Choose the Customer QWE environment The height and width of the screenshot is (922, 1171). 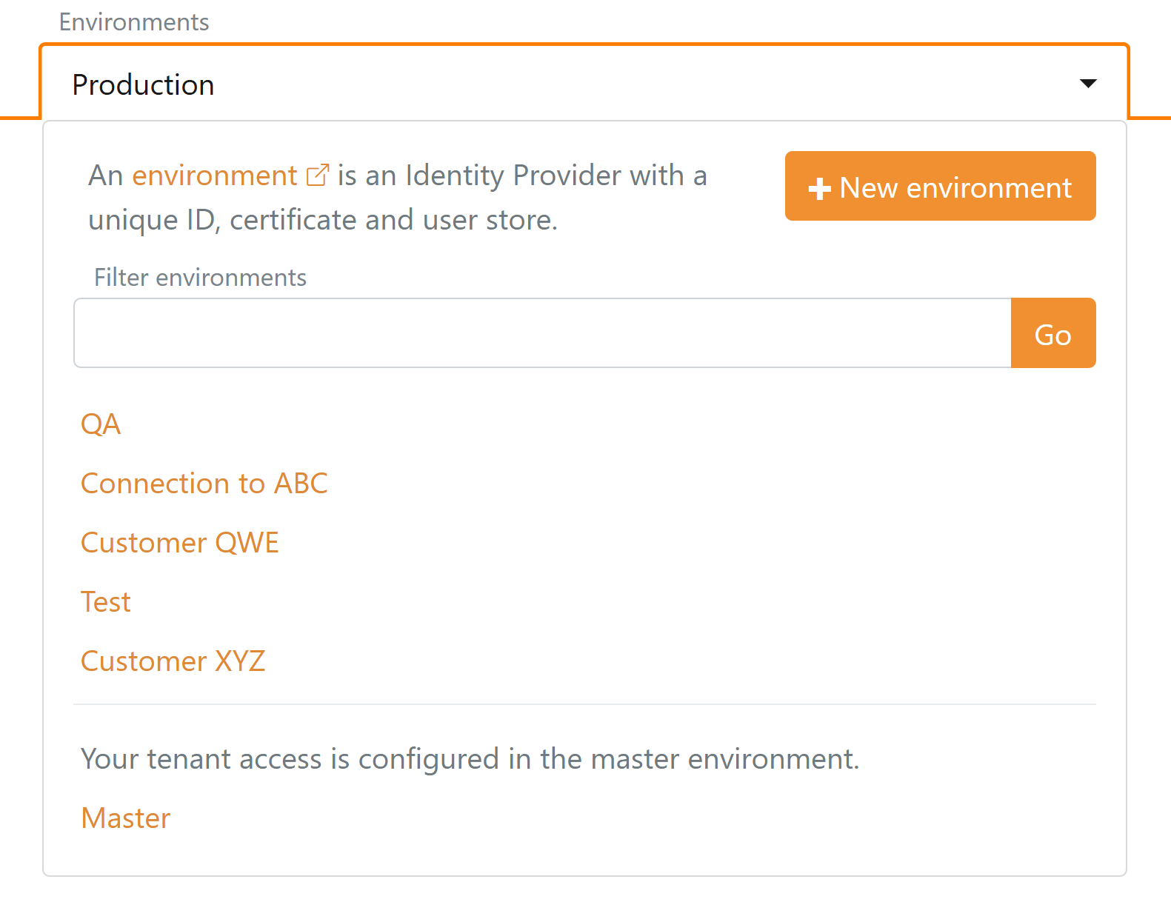click(x=179, y=543)
